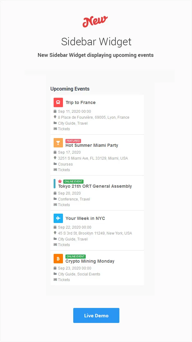Viewport: 192px width, 342px height.
Task: Click the blue airplane icon for Your Week in NYC
Action: click(58, 218)
